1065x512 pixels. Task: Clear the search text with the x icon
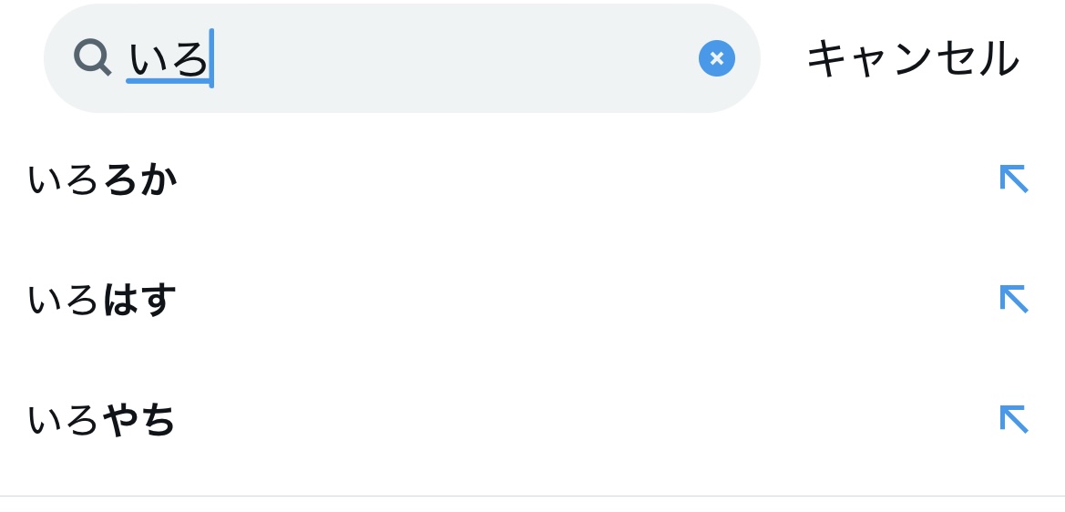[x=716, y=59]
